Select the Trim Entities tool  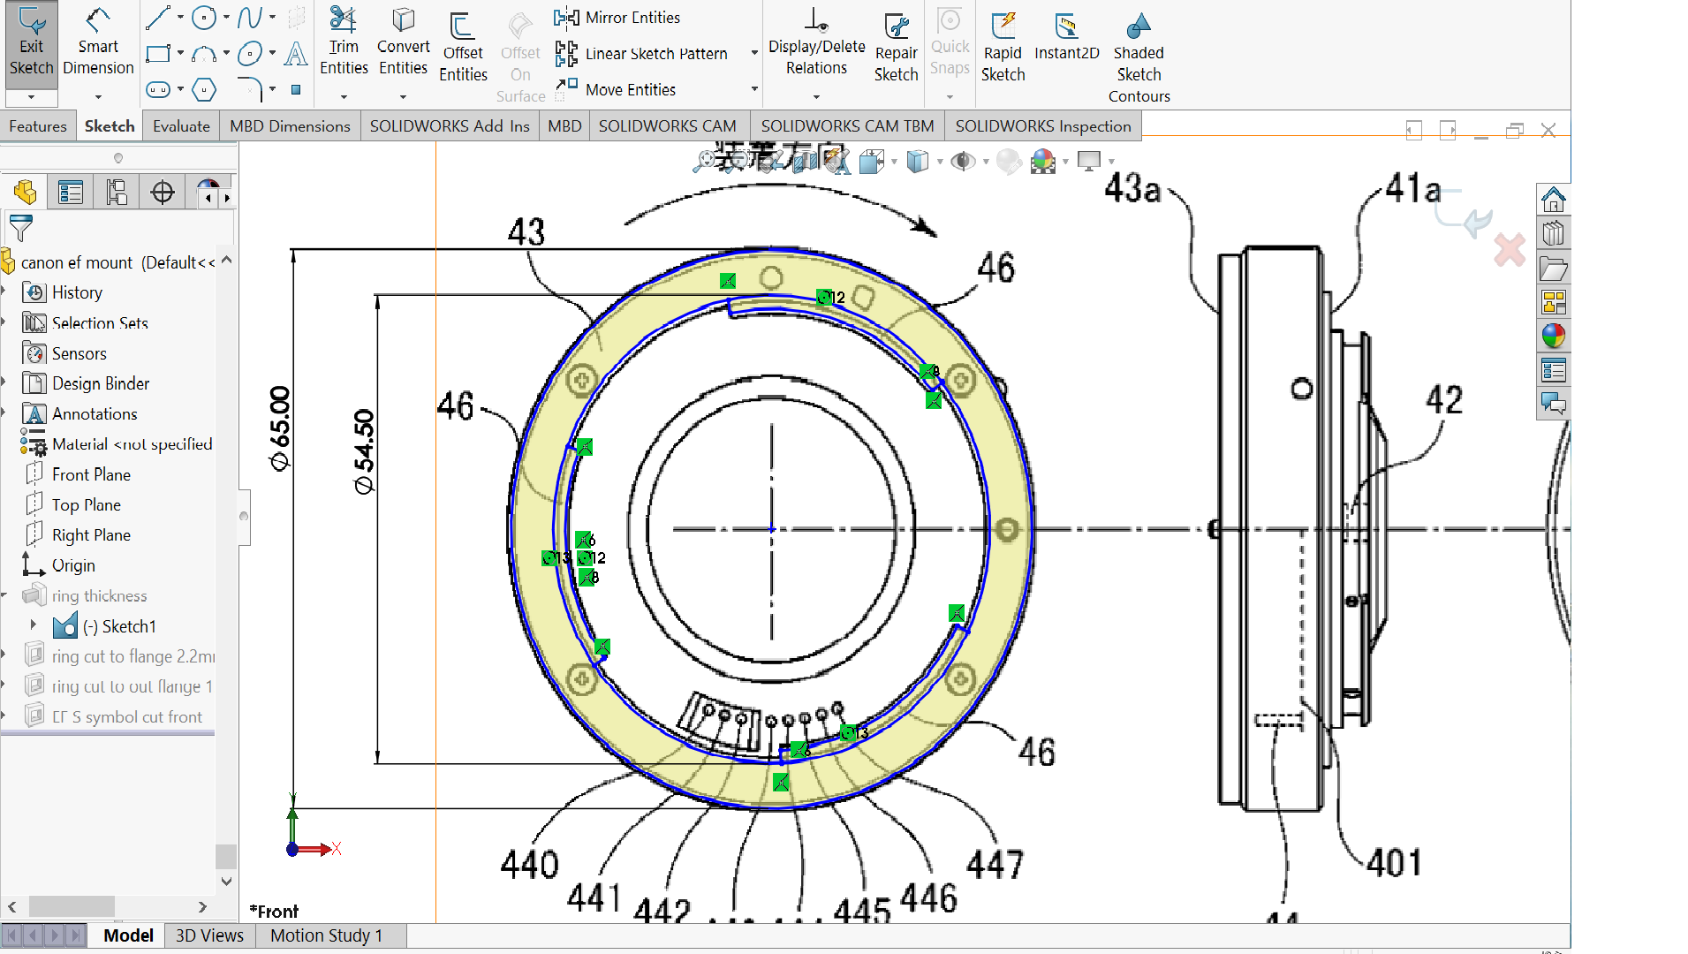[344, 43]
